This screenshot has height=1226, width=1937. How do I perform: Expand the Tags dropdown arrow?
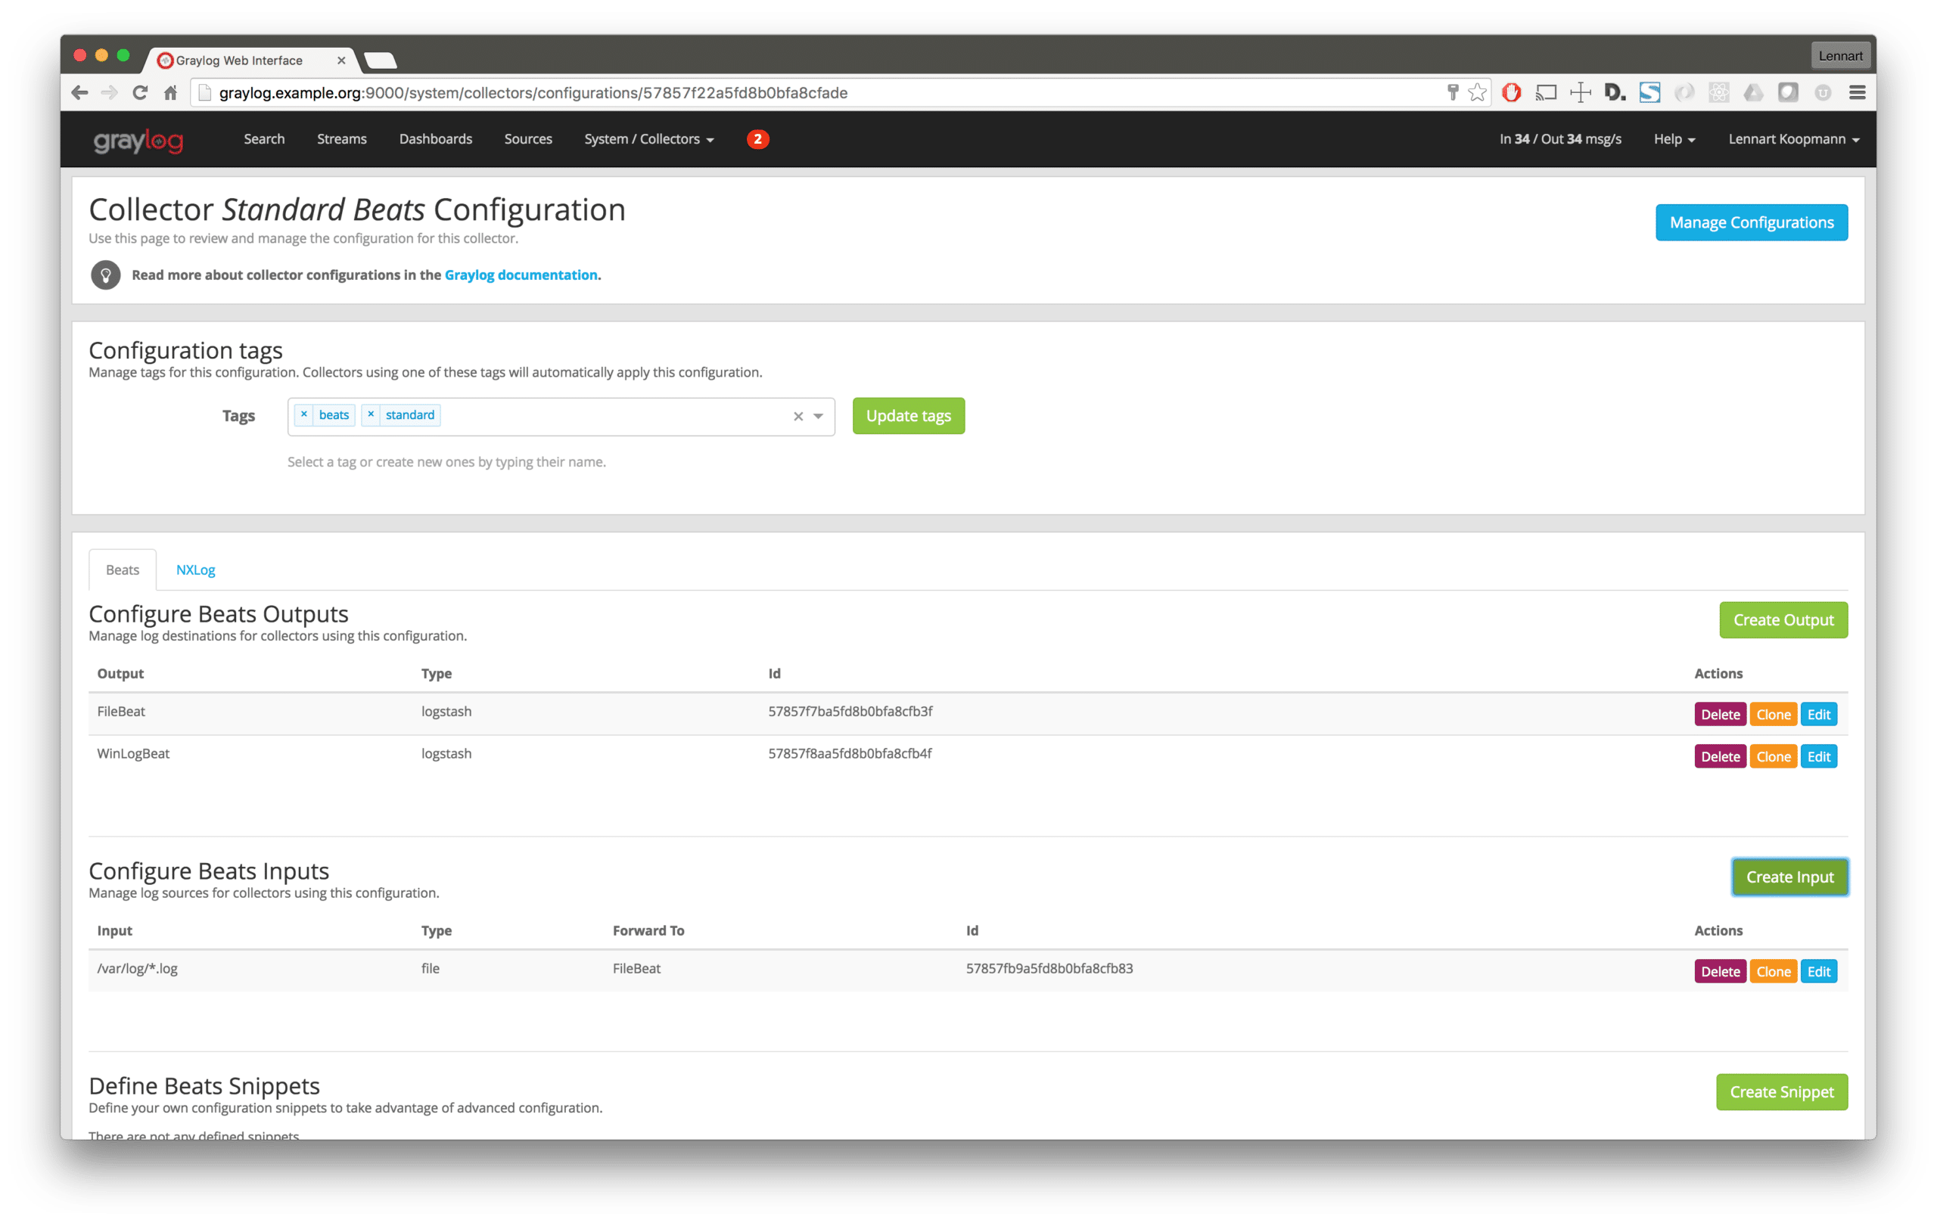tap(818, 417)
